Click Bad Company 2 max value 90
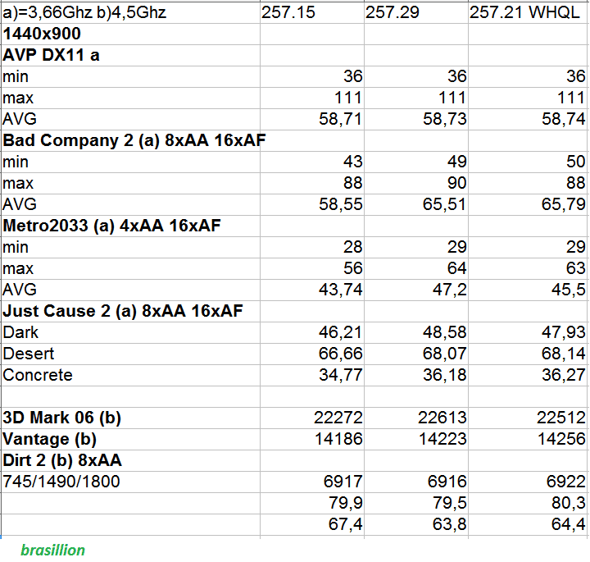Viewport: 590px width, 562px height. pyautogui.click(x=416, y=184)
